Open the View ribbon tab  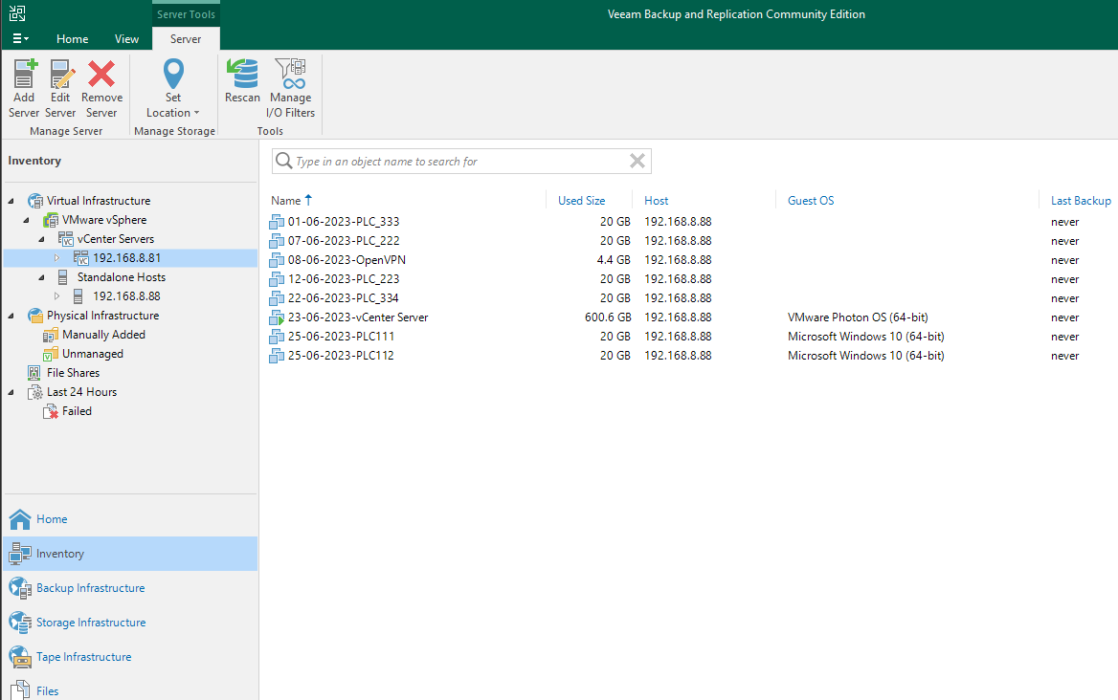[126, 38]
